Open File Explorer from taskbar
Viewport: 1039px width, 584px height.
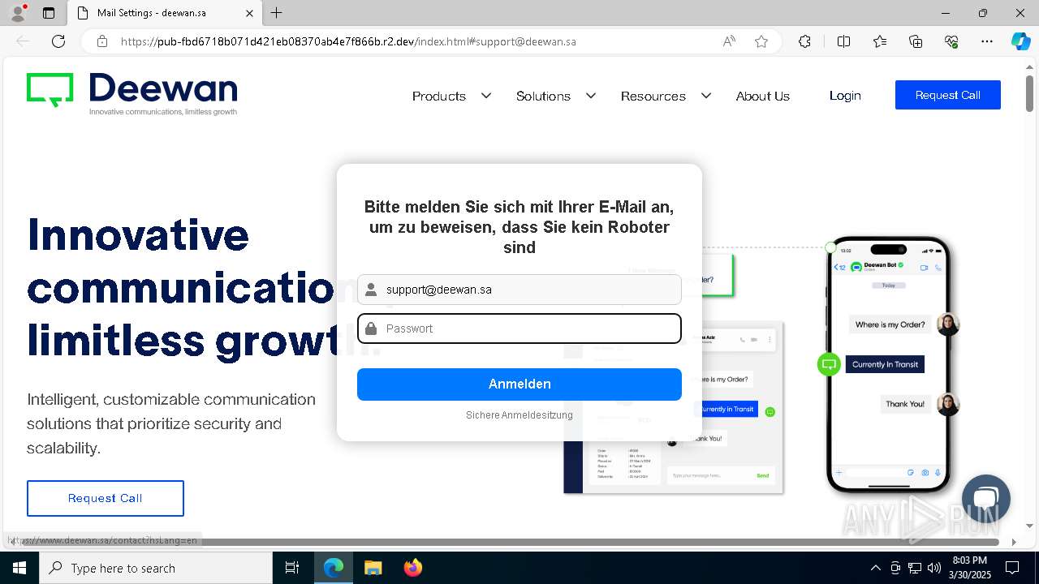coord(373,568)
